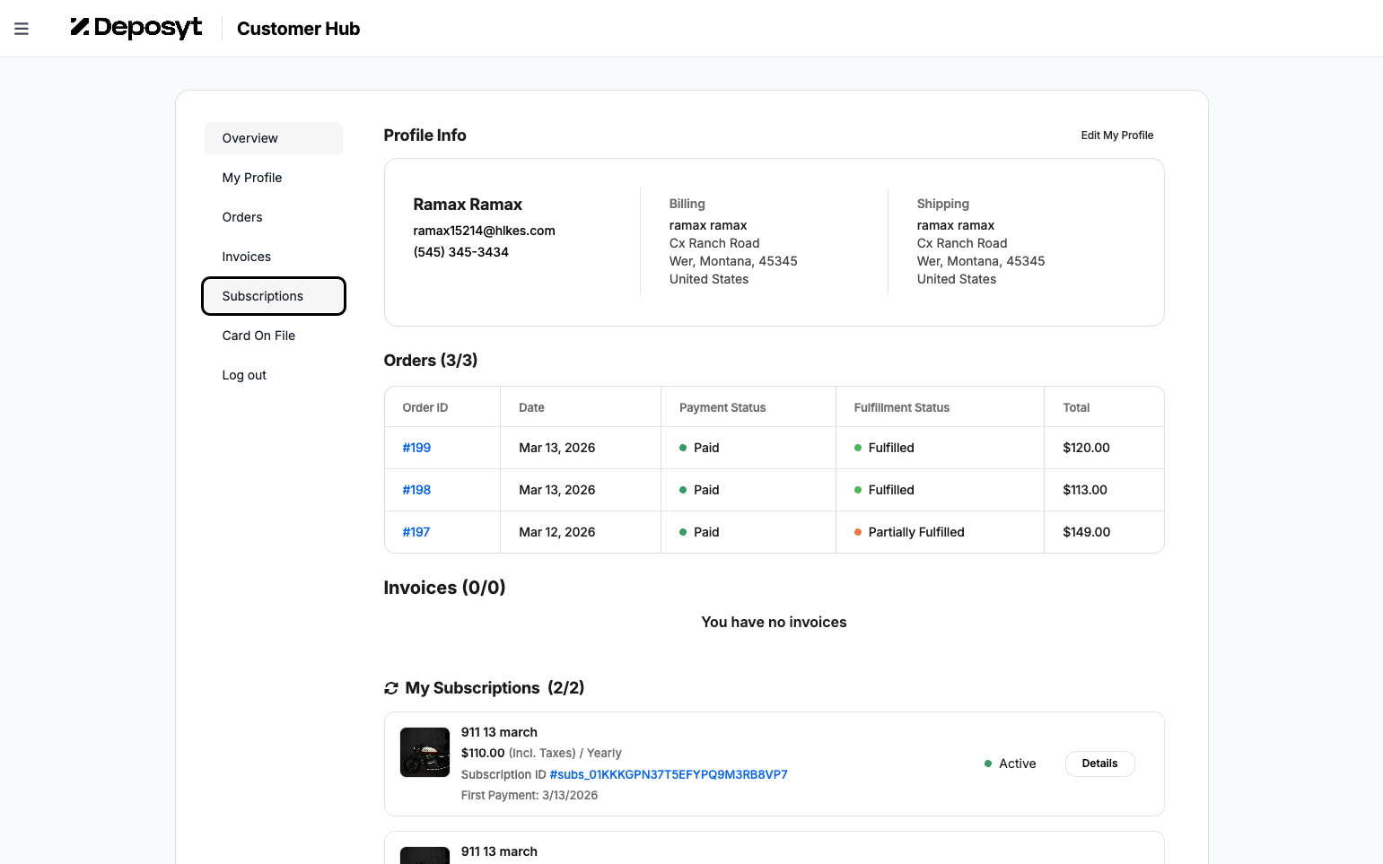The width and height of the screenshot is (1383, 864).
Task: Open Invoices in the sidebar
Action: [274, 257]
